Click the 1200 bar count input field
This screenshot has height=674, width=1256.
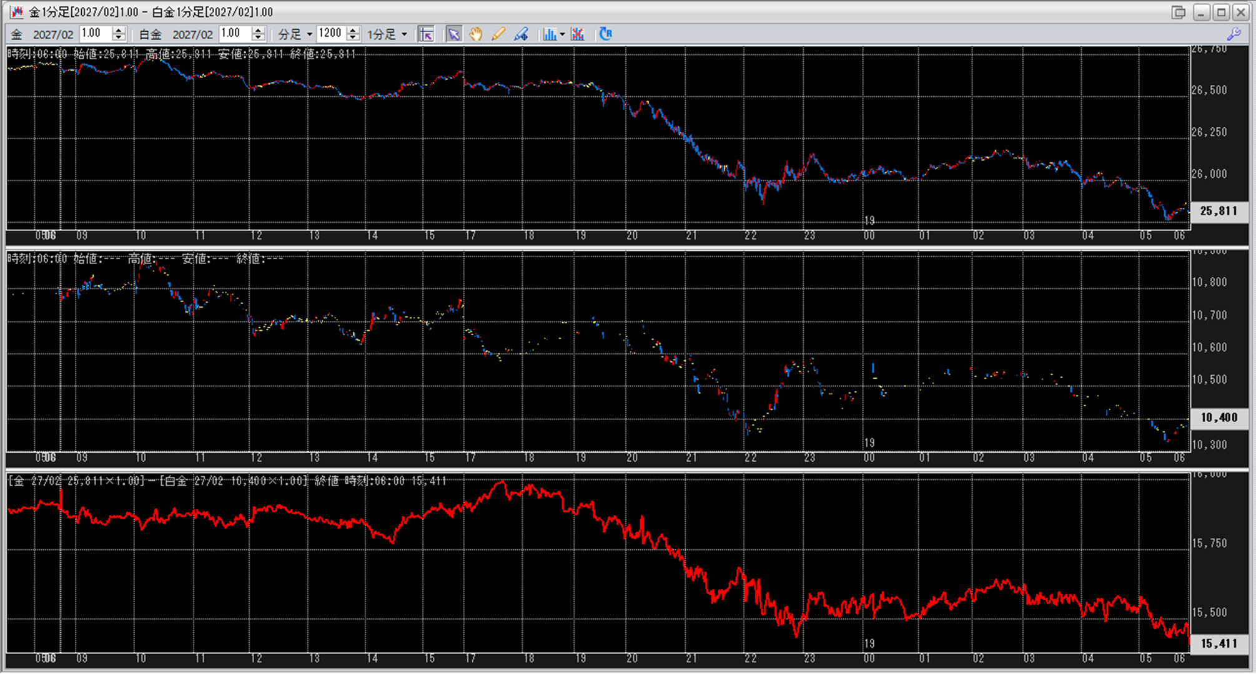330,34
